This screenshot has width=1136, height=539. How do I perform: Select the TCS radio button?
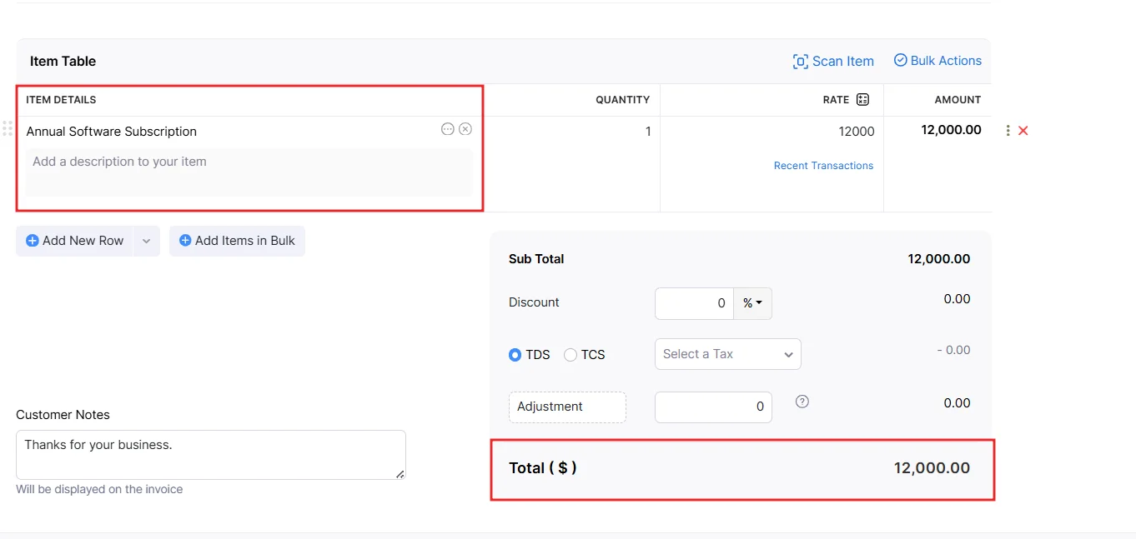pos(571,355)
